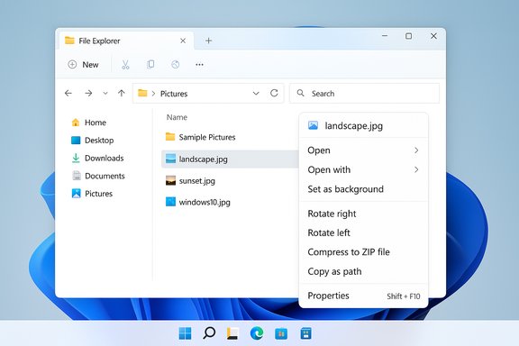The width and height of the screenshot is (519, 346).
Task: Select landscape.jpg in the file list
Action: (230, 159)
